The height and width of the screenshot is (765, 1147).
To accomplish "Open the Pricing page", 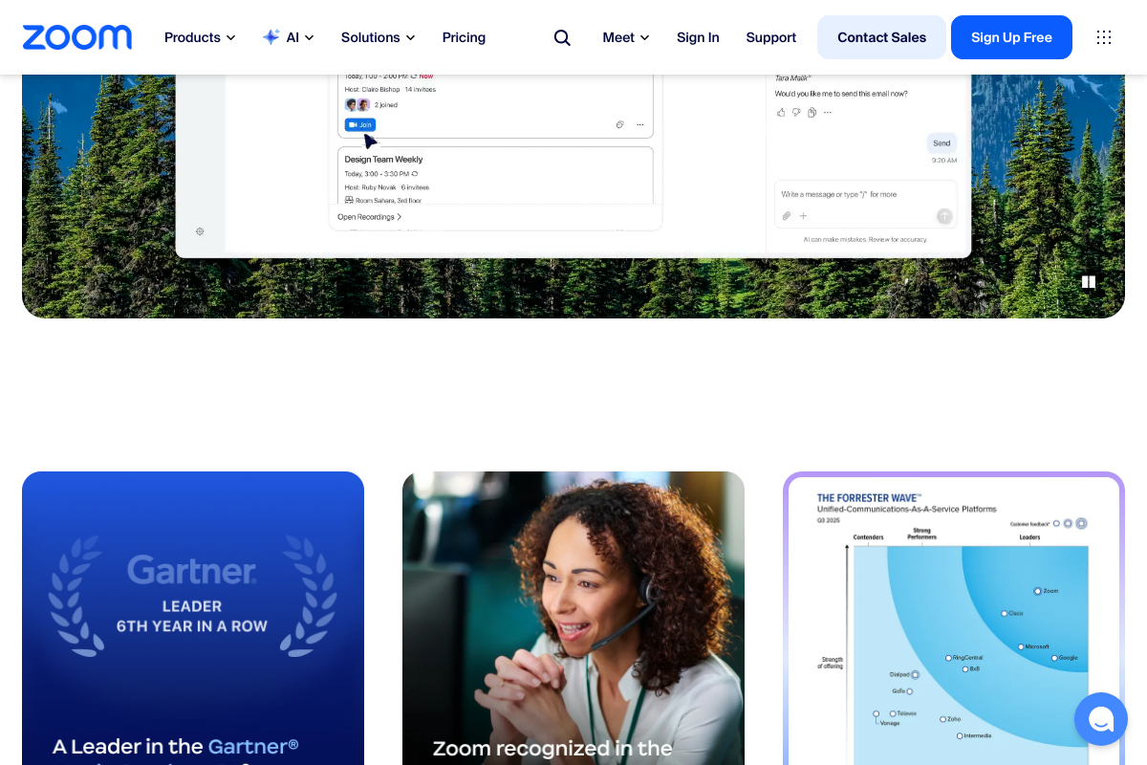I will pos(464,37).
